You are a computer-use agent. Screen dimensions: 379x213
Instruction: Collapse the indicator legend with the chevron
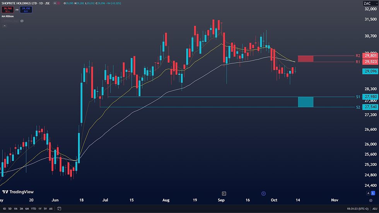(x=4, y=26)
